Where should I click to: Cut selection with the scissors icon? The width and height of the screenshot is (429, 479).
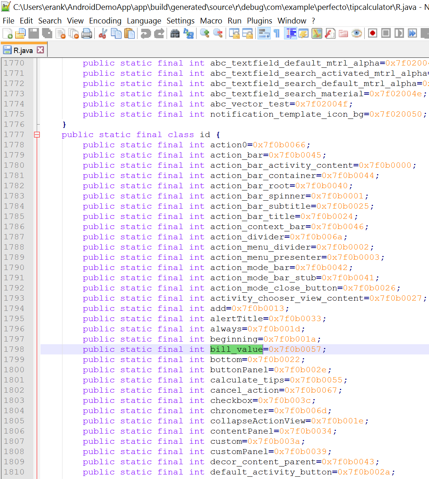(103, 34)
